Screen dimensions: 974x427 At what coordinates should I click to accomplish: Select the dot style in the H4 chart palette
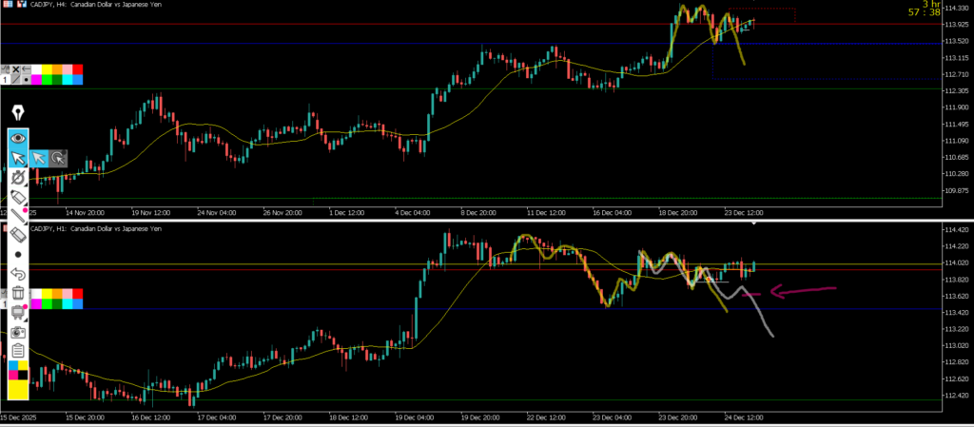(26, 80)
